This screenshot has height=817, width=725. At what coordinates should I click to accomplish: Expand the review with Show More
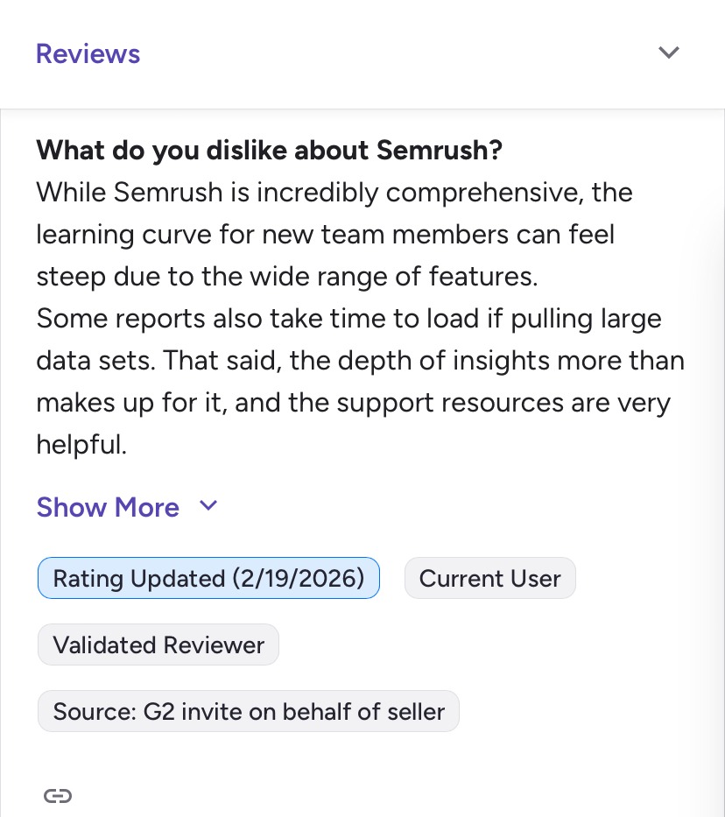point(108,507)
